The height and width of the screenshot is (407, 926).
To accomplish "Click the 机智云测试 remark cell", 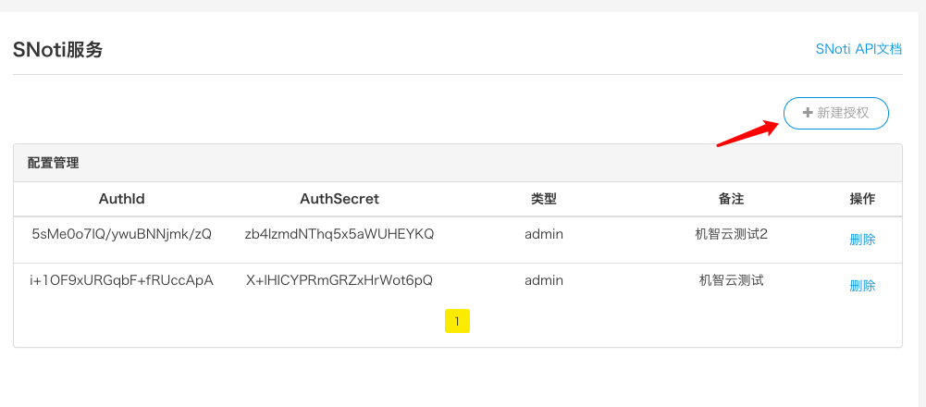I will pos(731,280).
